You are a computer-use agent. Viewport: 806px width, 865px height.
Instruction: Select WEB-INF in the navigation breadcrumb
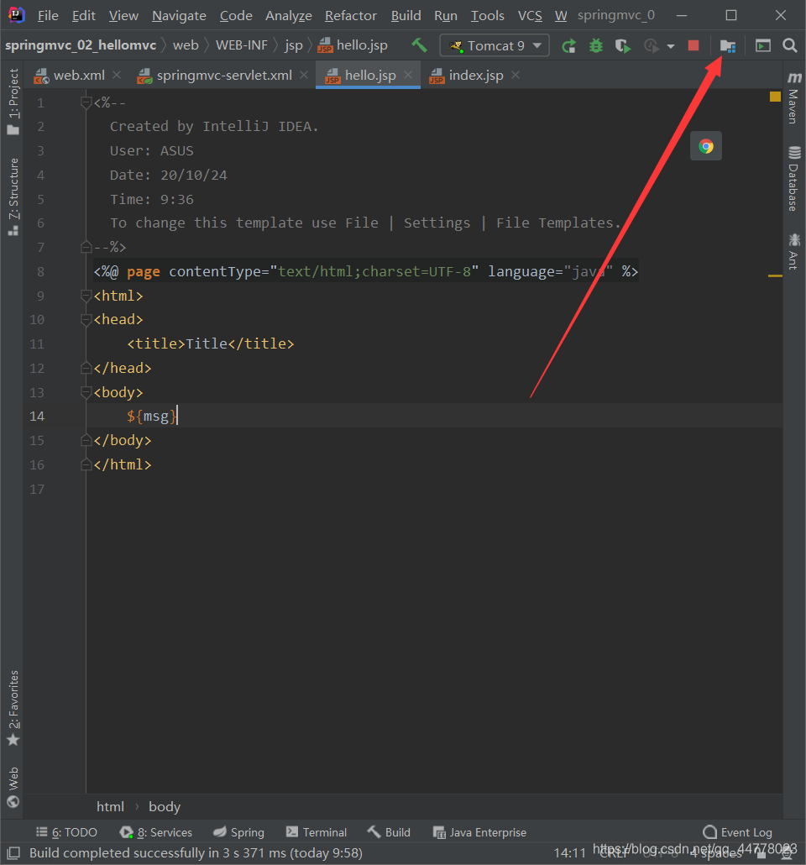[x=242, y=45]
